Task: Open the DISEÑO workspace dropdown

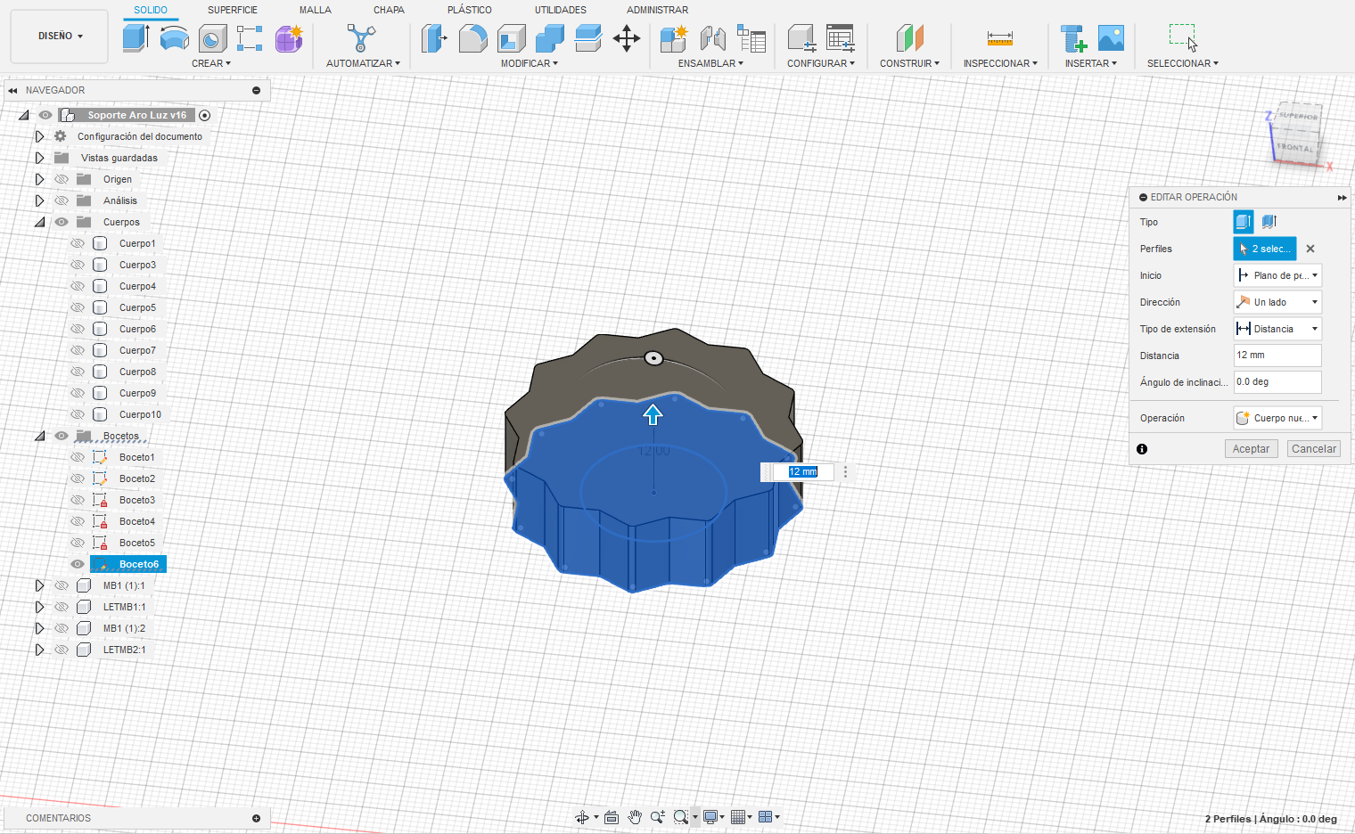Action: (60, 37)
